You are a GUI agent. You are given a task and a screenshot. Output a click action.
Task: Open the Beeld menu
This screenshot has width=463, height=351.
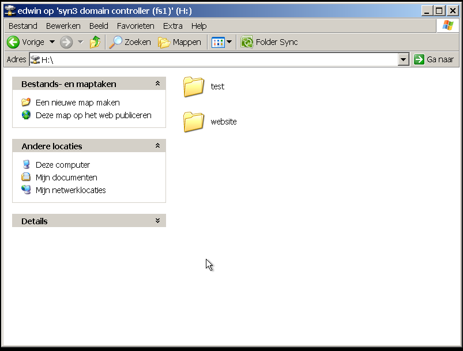click(99, 26)
